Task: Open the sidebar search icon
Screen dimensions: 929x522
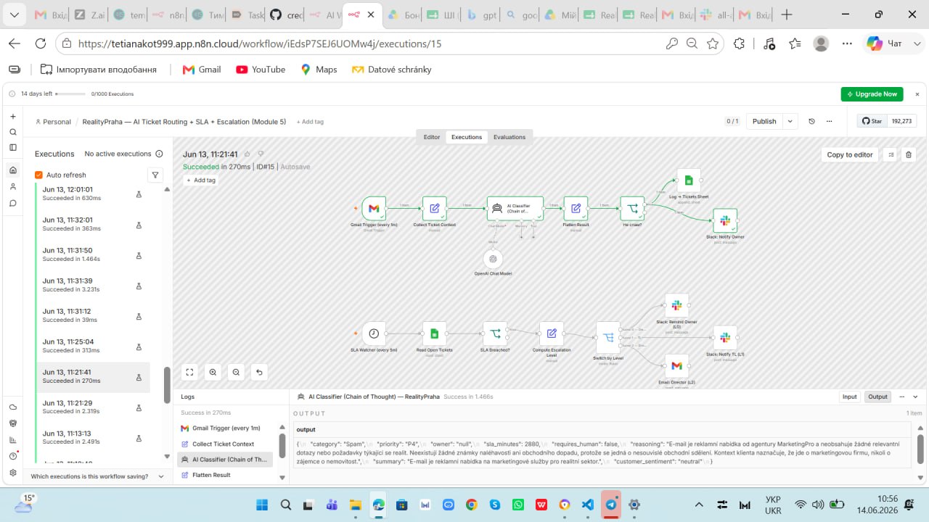Action: click(x=12, y=132)
